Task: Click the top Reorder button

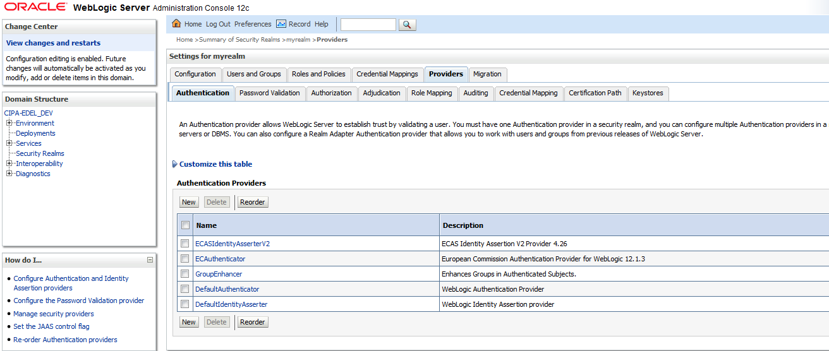Action: click(253, 202)
